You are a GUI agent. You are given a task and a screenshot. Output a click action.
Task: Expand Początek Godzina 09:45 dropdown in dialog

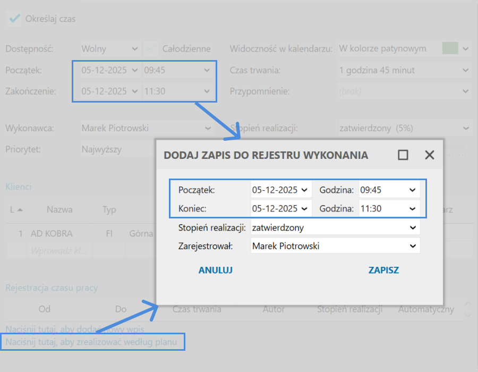click(412, 190)
